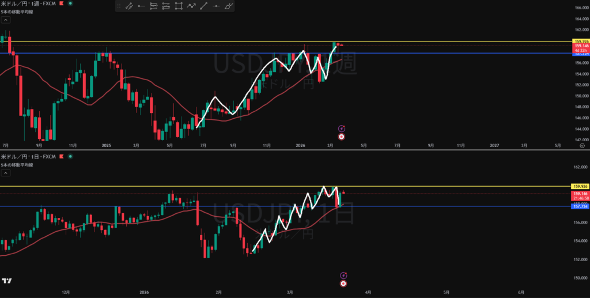Click green market status dot on weekly chart

(x=70, y=3)
